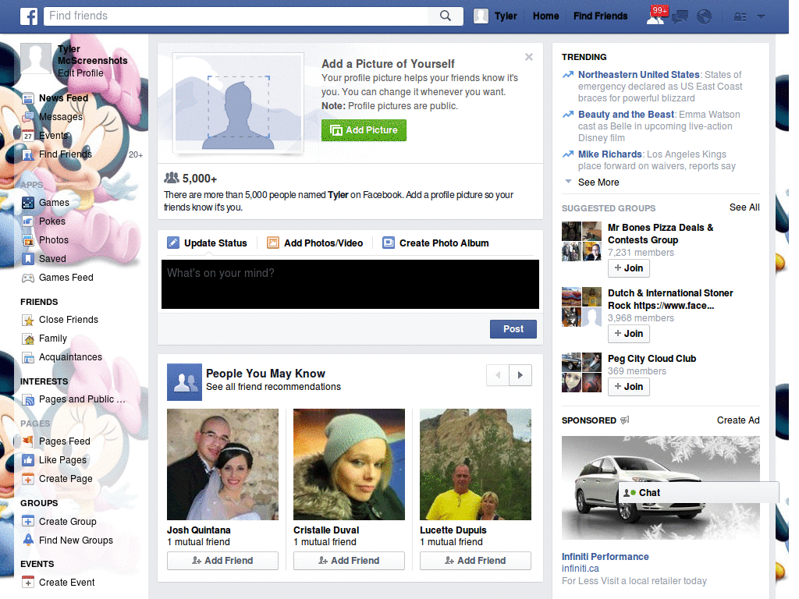The width and height of the screenshot is (799, 599).
Task: Open the Messages icon in top bar
Action: pyautogui.click(x=680, y=16)
